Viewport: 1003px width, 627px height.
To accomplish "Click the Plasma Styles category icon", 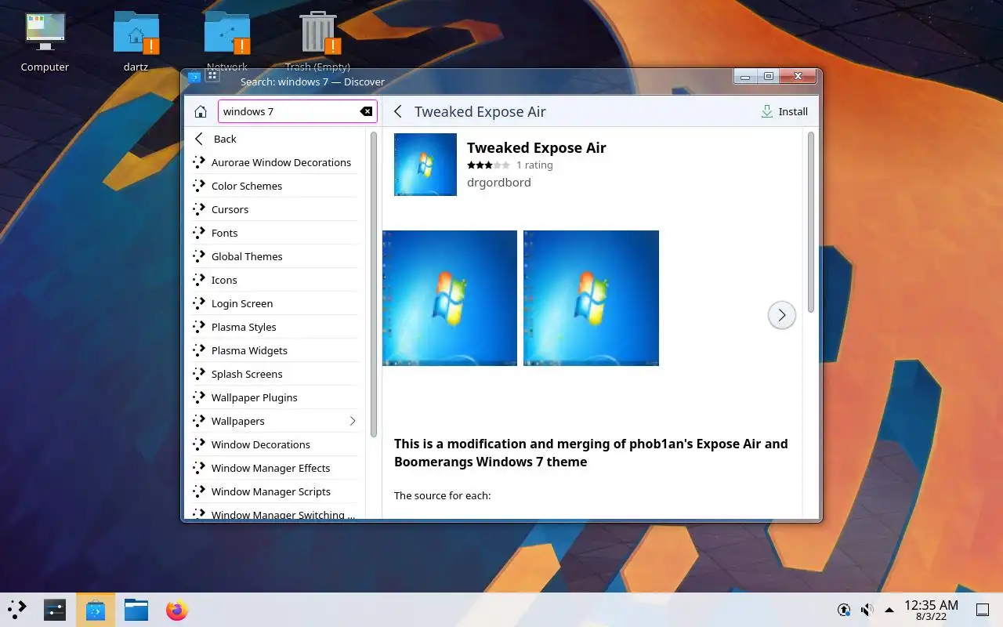I will (x=199, y=327).
